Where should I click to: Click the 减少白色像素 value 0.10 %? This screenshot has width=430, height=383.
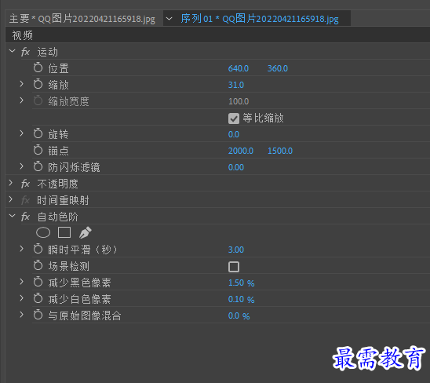click(242, 299)
